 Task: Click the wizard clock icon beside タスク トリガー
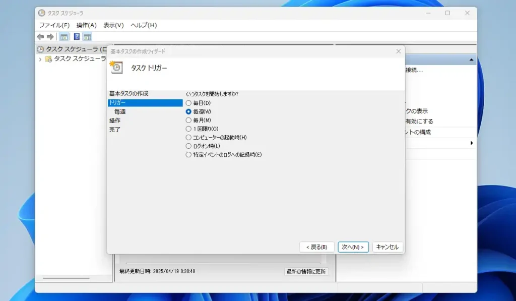click(x=116, y=68)
